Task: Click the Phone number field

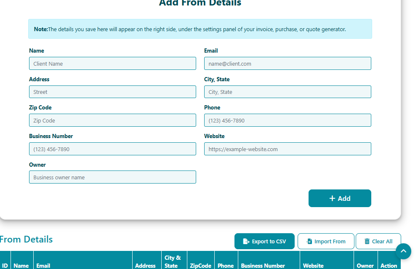Action: tap(288, 120)
